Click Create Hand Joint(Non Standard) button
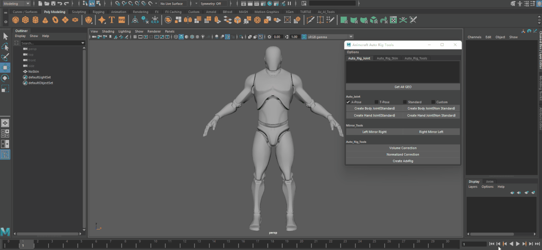The image size is (542, 250). coord(431,116)
